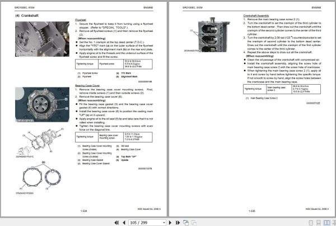Click the 'Crankshaft Assembly' heading
The height and width of the screenshot is (226, 336).
pyautogui.click(x=256, y=16)
